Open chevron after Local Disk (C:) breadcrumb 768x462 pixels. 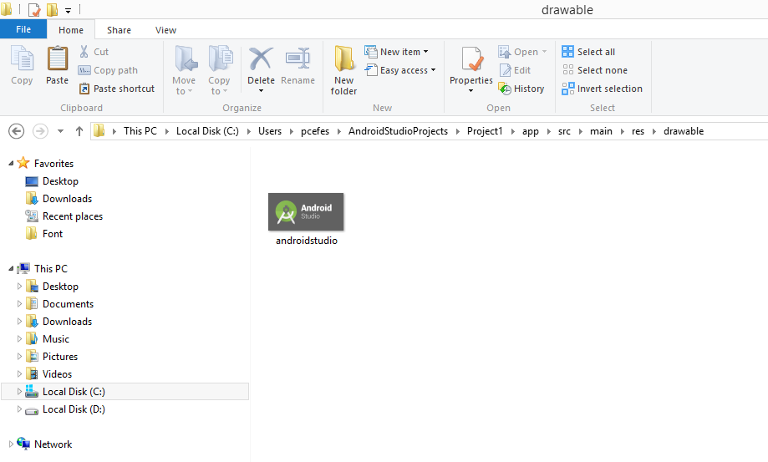click(x=249, y=131)
